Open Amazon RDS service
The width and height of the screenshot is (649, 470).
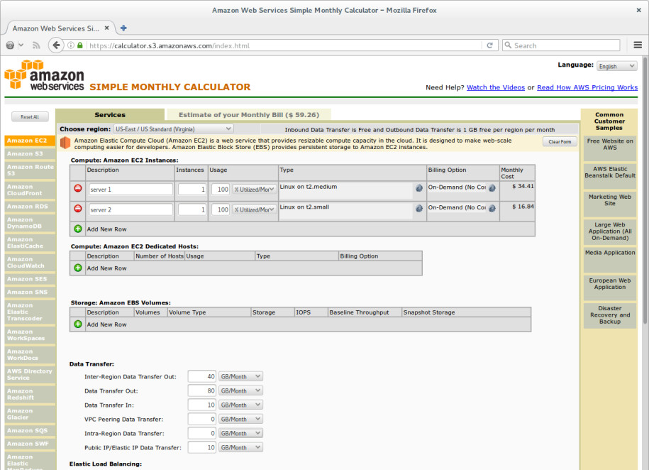pos(30,207)
